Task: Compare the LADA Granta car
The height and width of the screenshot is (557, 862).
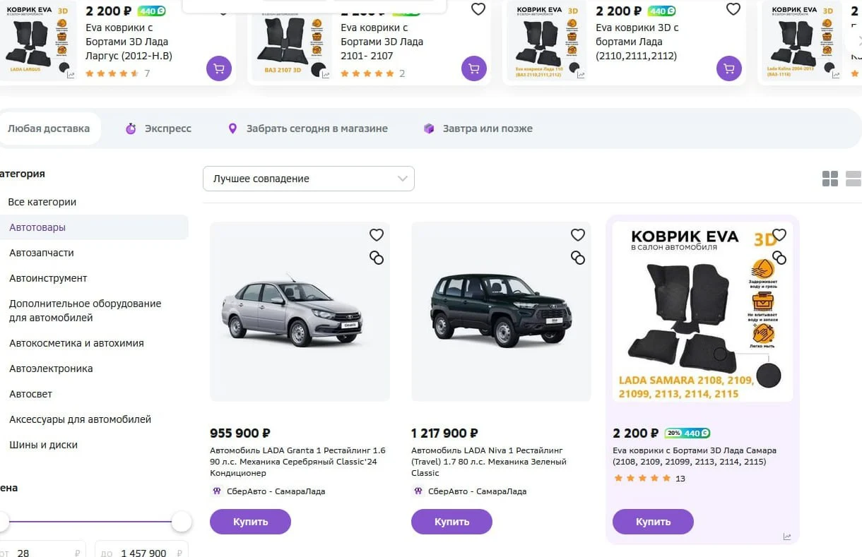Action: coord(377,258)
